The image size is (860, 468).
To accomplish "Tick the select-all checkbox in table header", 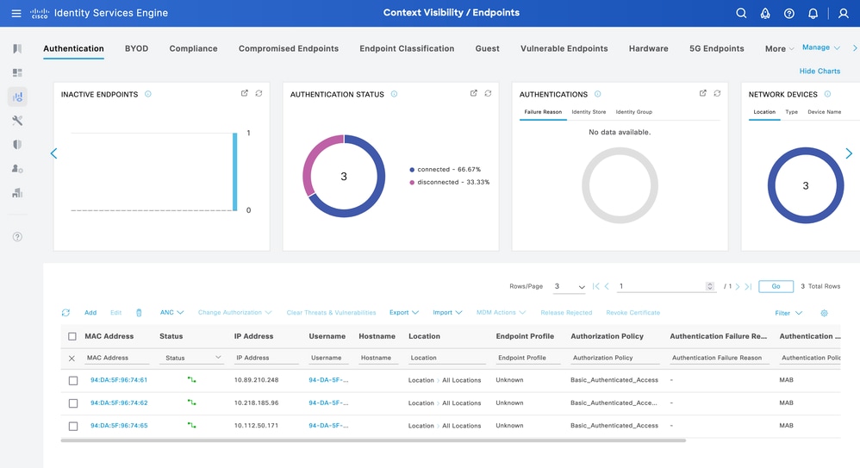I will click(72, 336).
